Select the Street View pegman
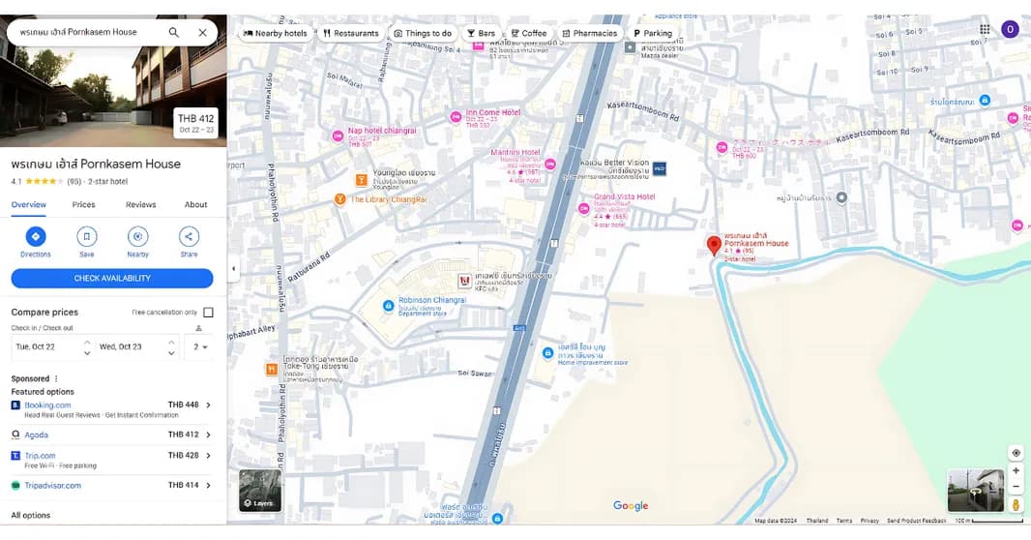1031x540 pixels. (x=1016, y=504)
